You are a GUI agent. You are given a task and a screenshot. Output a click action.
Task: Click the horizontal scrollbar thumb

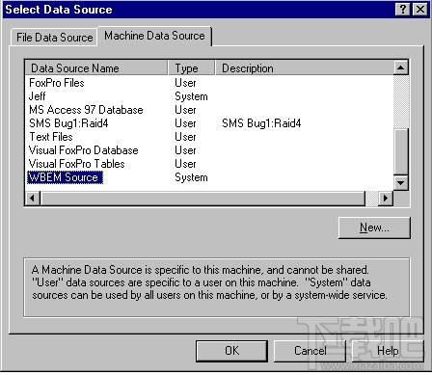[202, 199]
